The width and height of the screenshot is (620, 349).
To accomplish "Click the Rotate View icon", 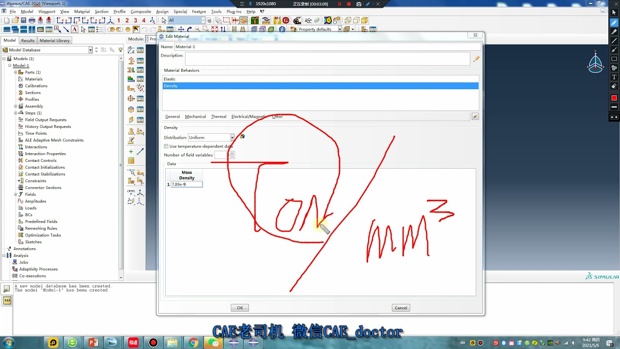I will pos(189,29).
